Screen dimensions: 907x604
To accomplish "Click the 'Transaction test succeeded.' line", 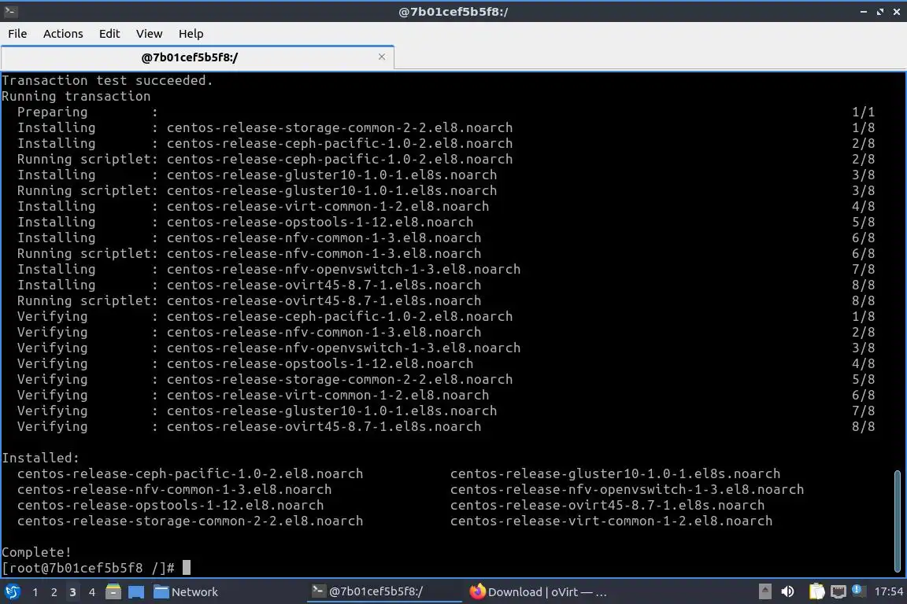I will [x=108, y=80].
